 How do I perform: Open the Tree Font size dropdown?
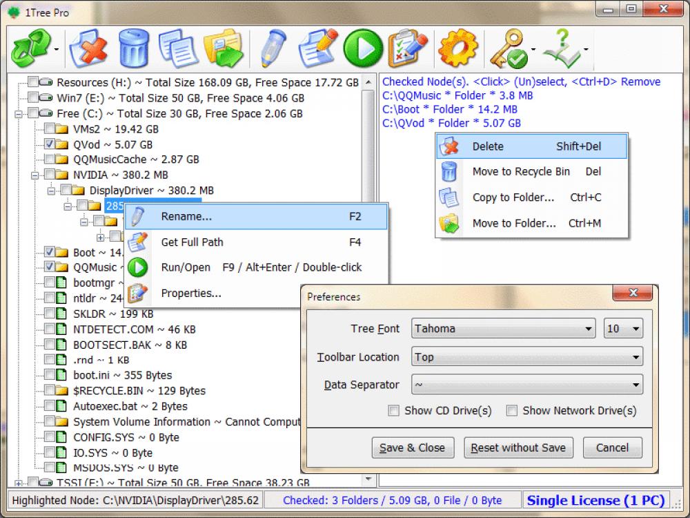pos(636,328)
